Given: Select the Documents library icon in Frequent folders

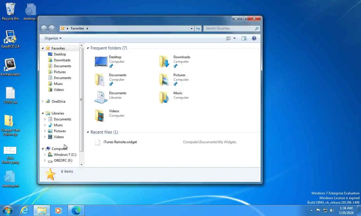Looking at the screenshot, I should (101, 98).
